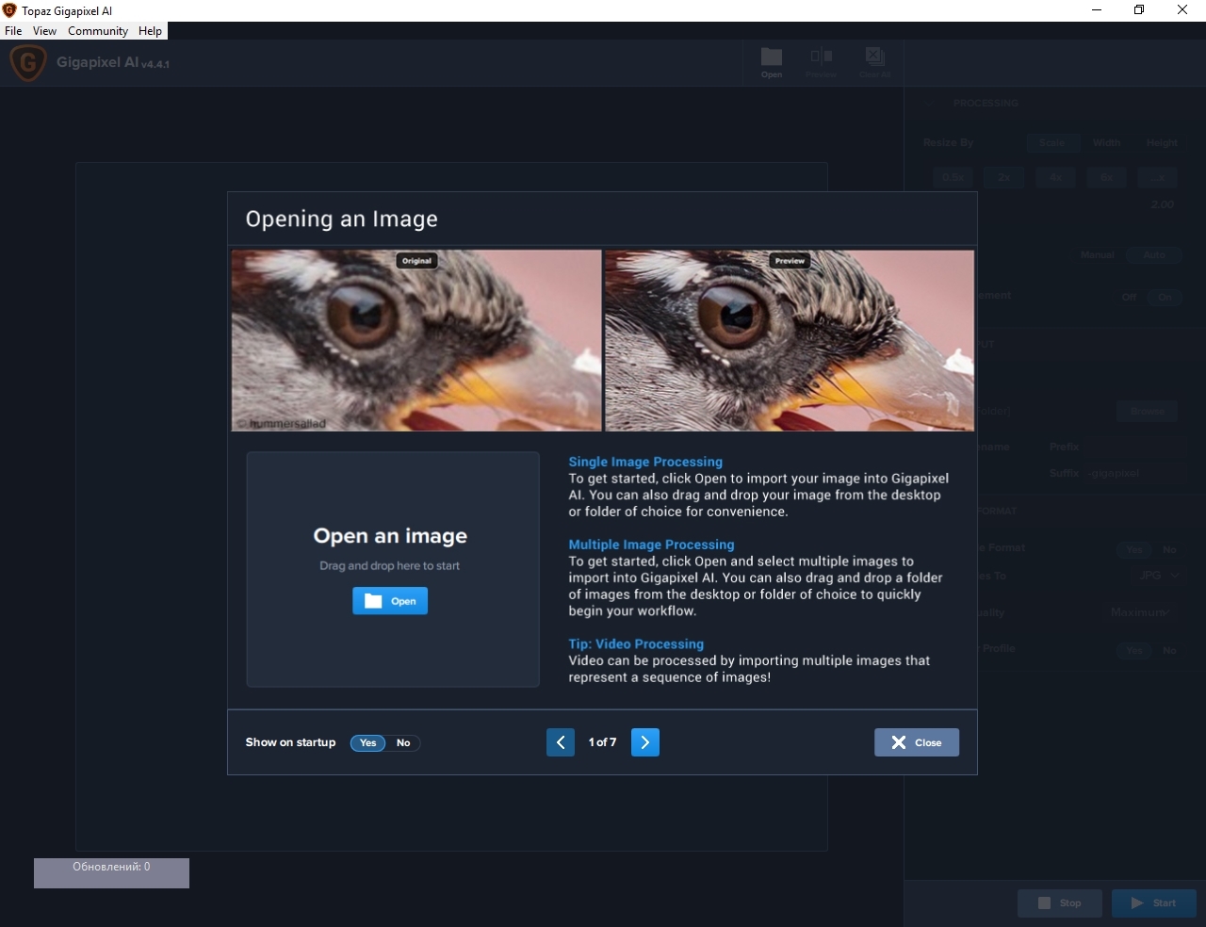The width and height of the screenshot is (1206, 927).
Task: Set Show on startup to Yes
Action: click(367, 743)
